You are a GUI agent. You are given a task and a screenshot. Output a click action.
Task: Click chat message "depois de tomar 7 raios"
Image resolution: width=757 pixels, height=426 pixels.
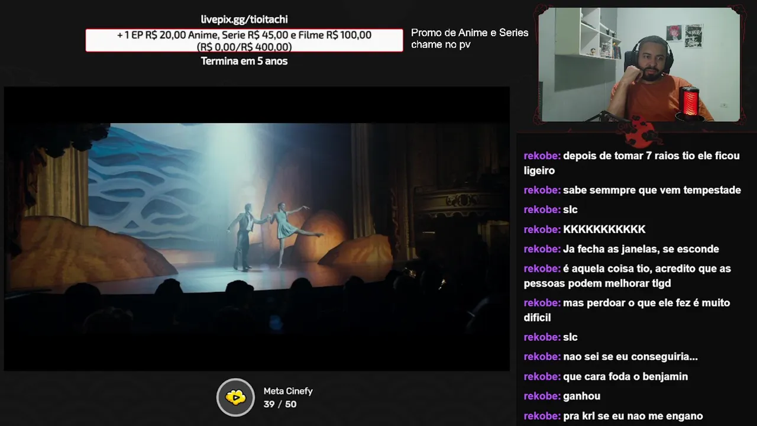click(632, 163)
